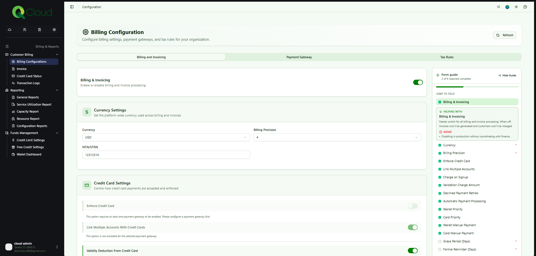
Task: Open the settings gear icon in sidebar toolbar
Action: [54, 30]
